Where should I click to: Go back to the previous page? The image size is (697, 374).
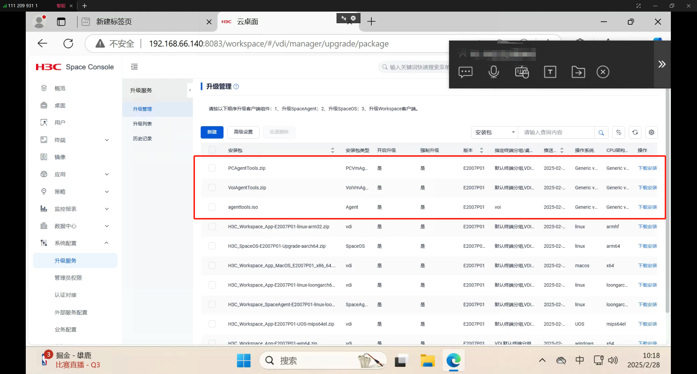click(x=42, y=44)
